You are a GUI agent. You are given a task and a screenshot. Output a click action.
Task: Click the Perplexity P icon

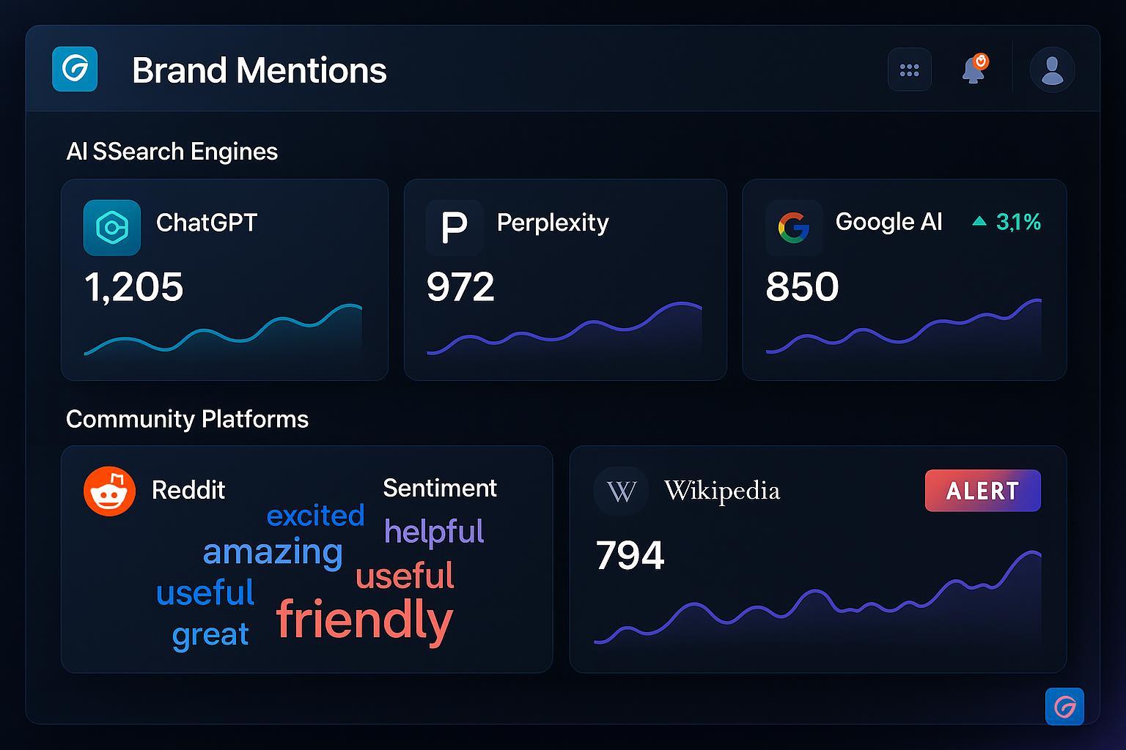[x=454, y=228]
